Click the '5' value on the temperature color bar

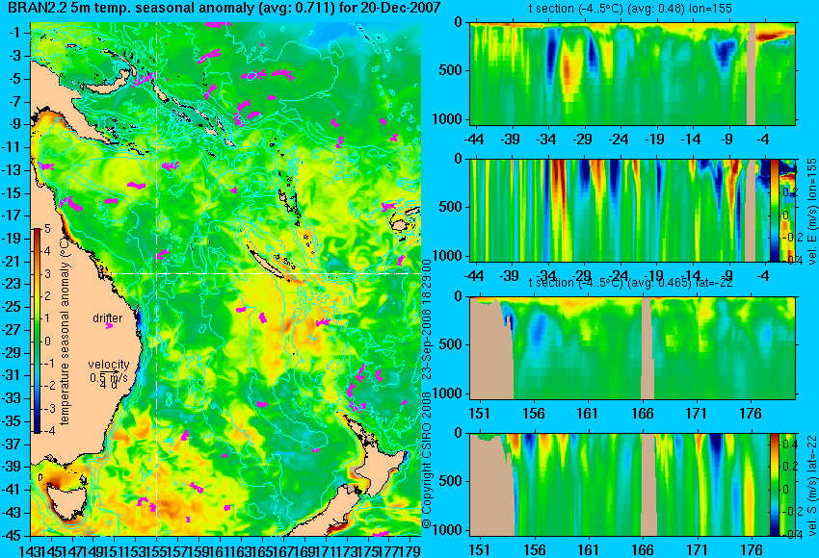click(47, 229)
